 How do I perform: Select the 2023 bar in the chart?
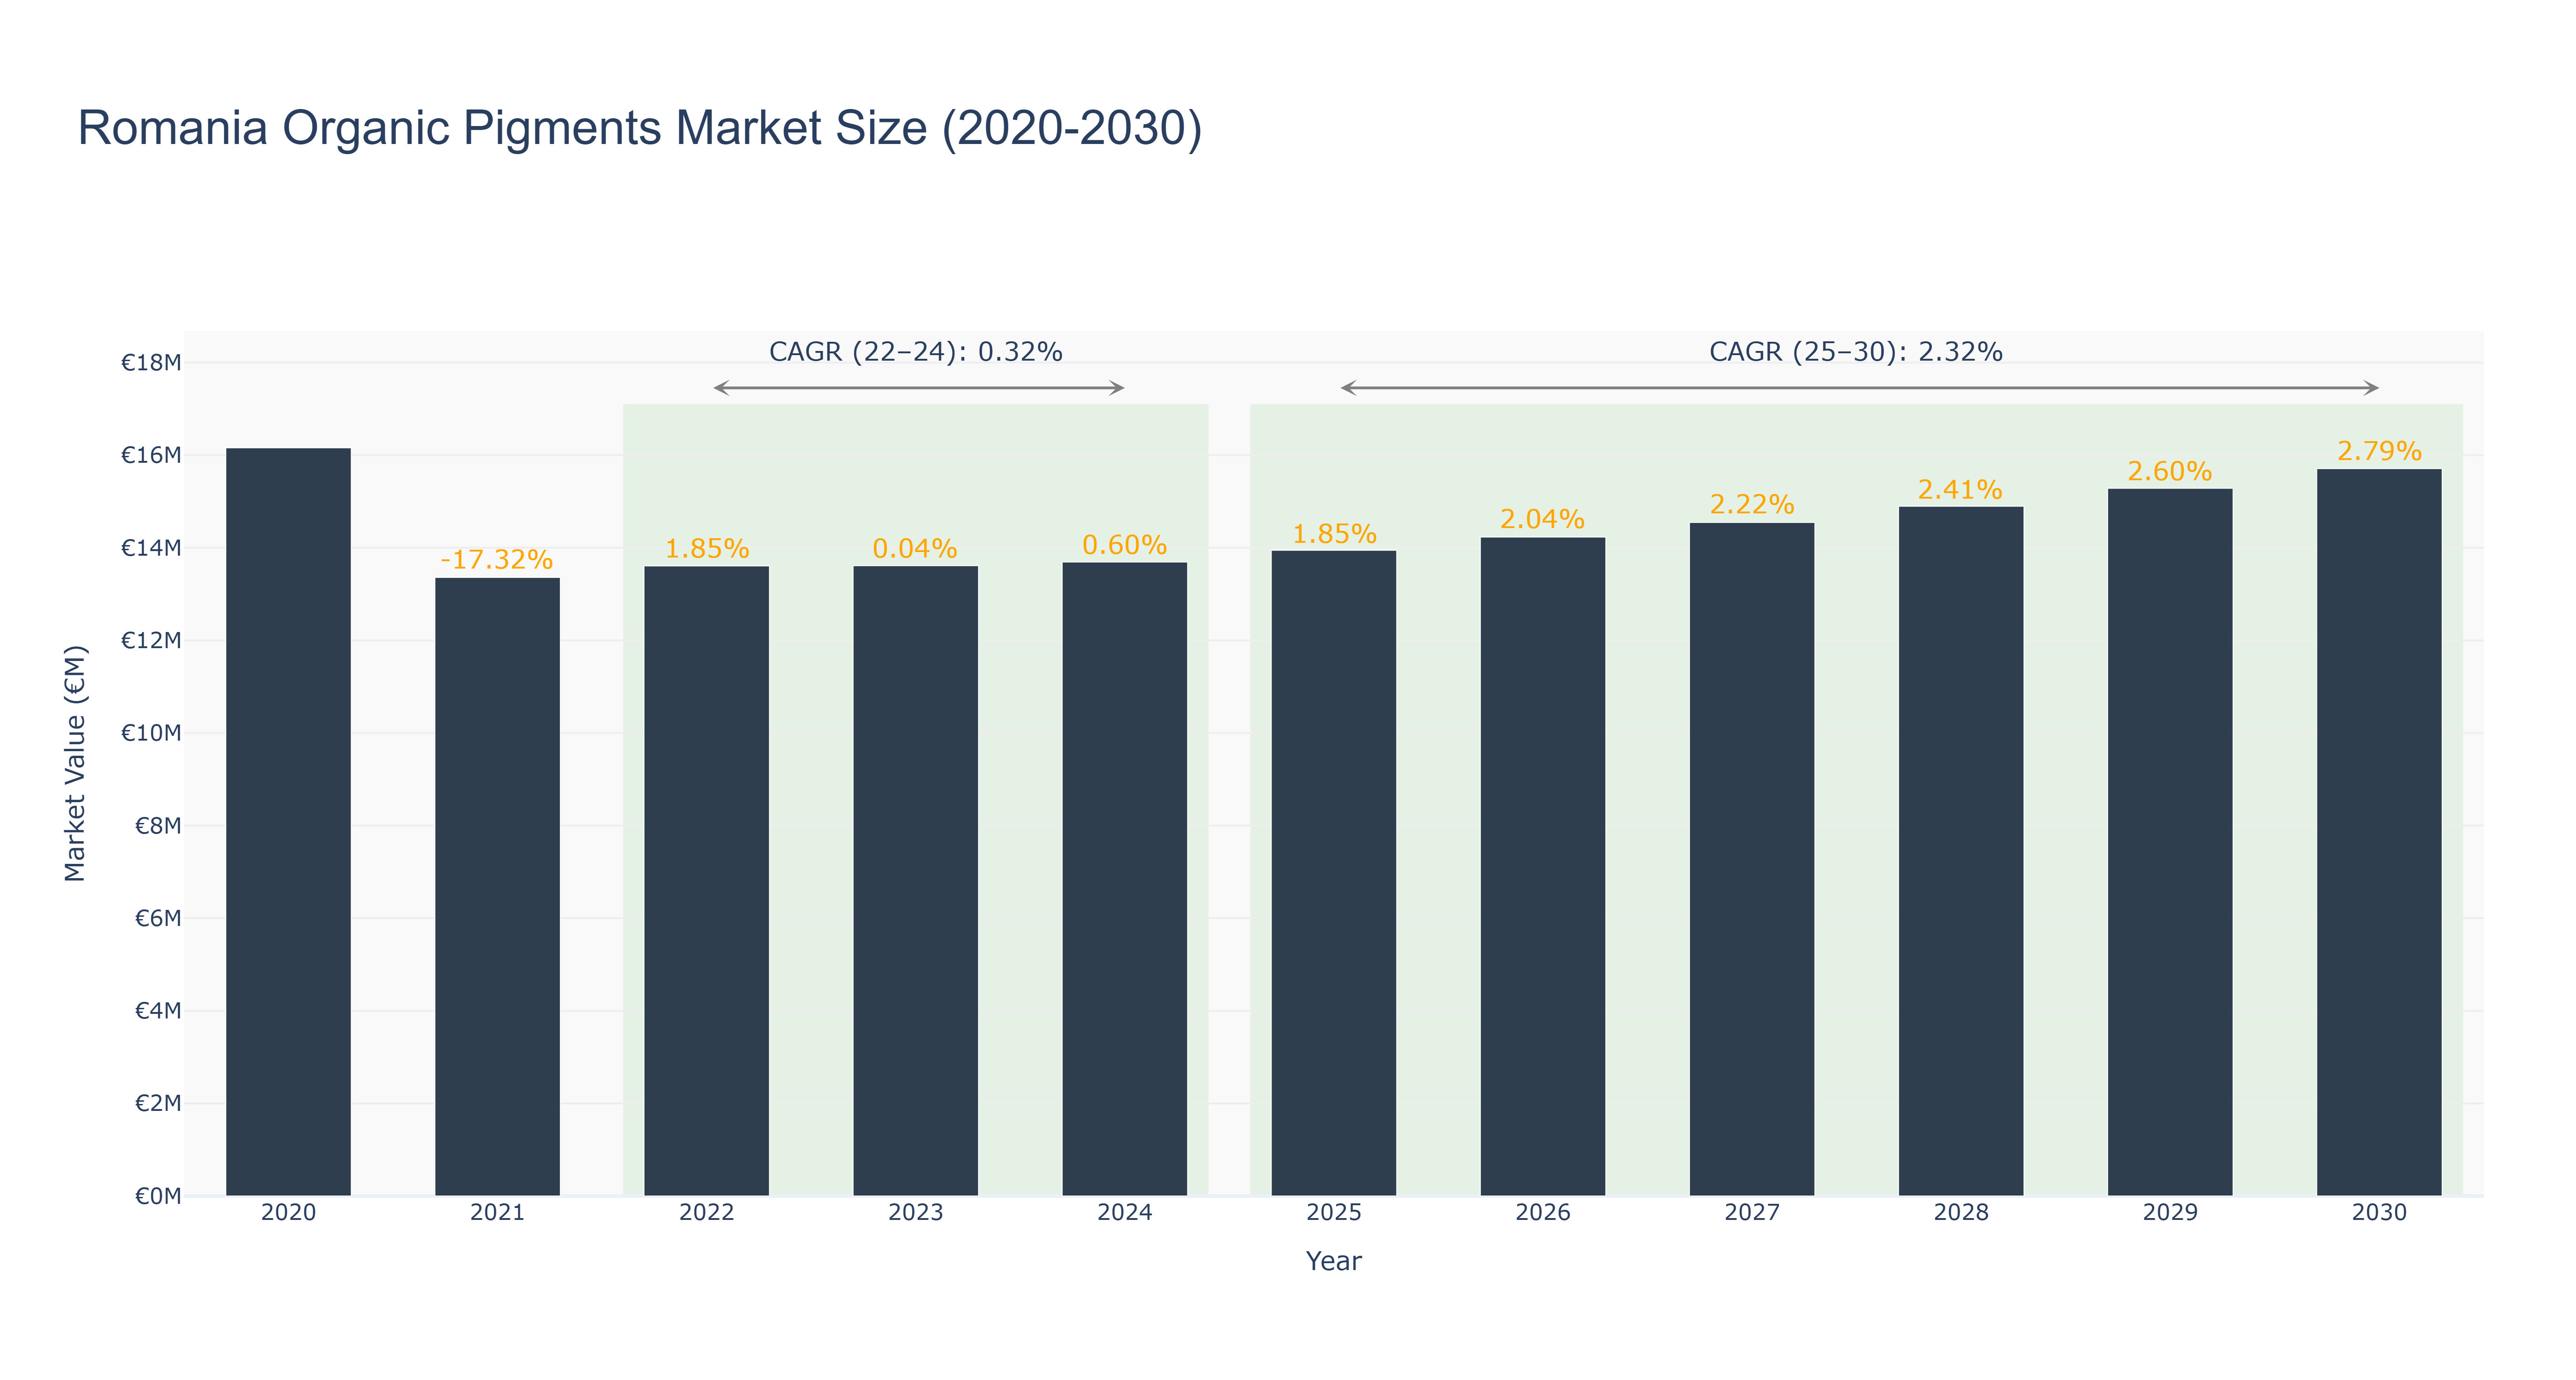tap(916, 881)
